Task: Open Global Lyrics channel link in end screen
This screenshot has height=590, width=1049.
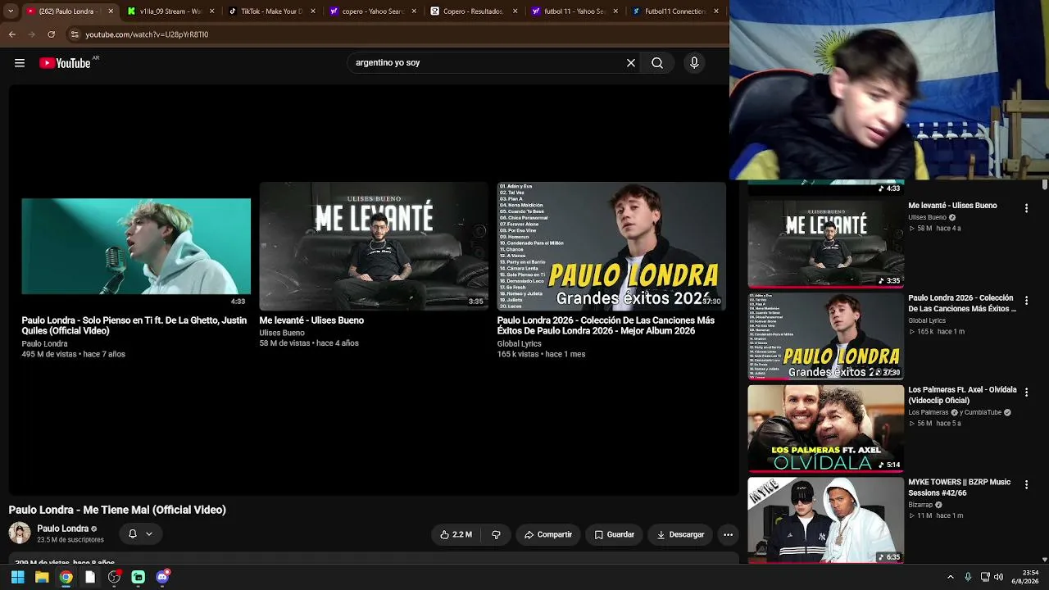Action: (x=519, y=343)
